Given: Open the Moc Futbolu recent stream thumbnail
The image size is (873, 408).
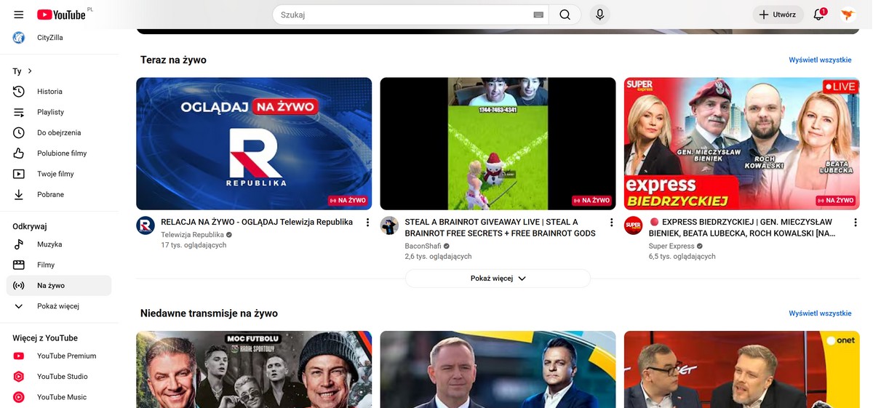Looking at the screenshot, I should 254,369.
